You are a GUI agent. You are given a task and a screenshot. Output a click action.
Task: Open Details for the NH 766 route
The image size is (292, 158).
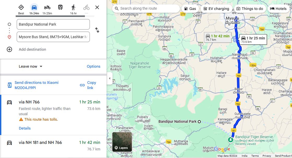tap(25, 128)
